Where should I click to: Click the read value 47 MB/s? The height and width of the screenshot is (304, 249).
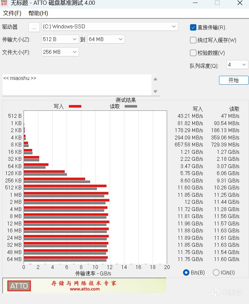(230, 116)
